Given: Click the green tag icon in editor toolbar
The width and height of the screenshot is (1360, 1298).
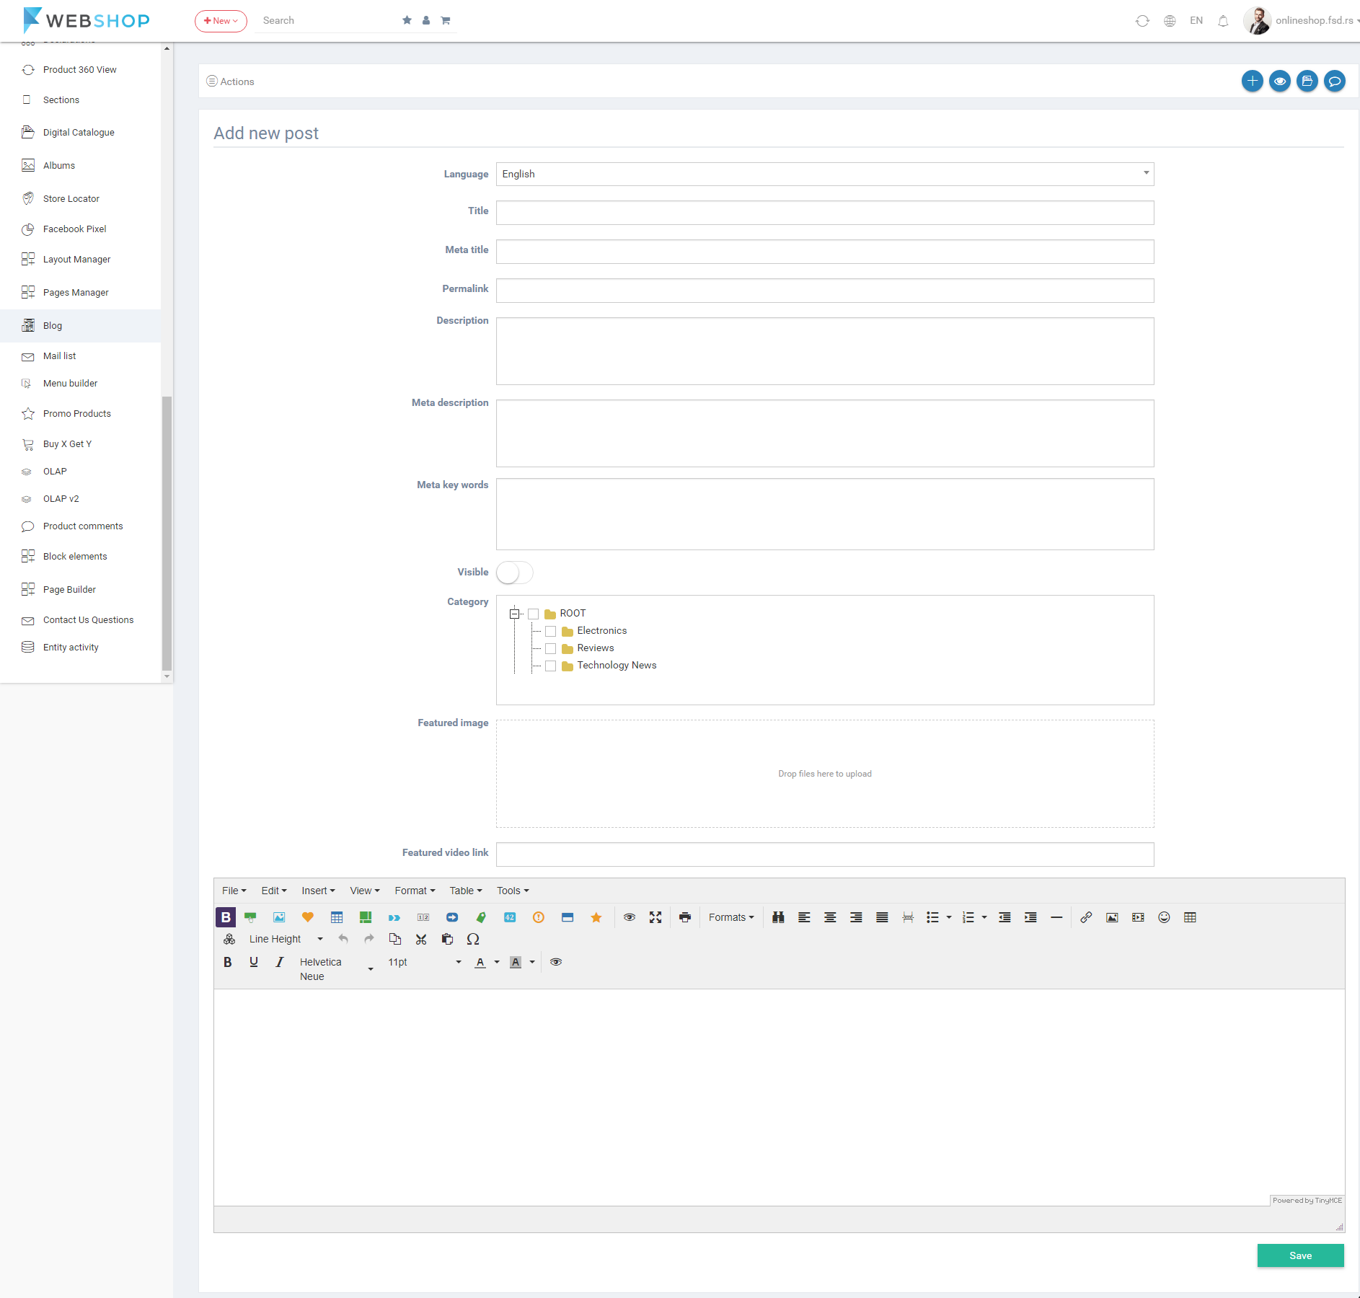Looking at the screenshot, I should 481,917.
